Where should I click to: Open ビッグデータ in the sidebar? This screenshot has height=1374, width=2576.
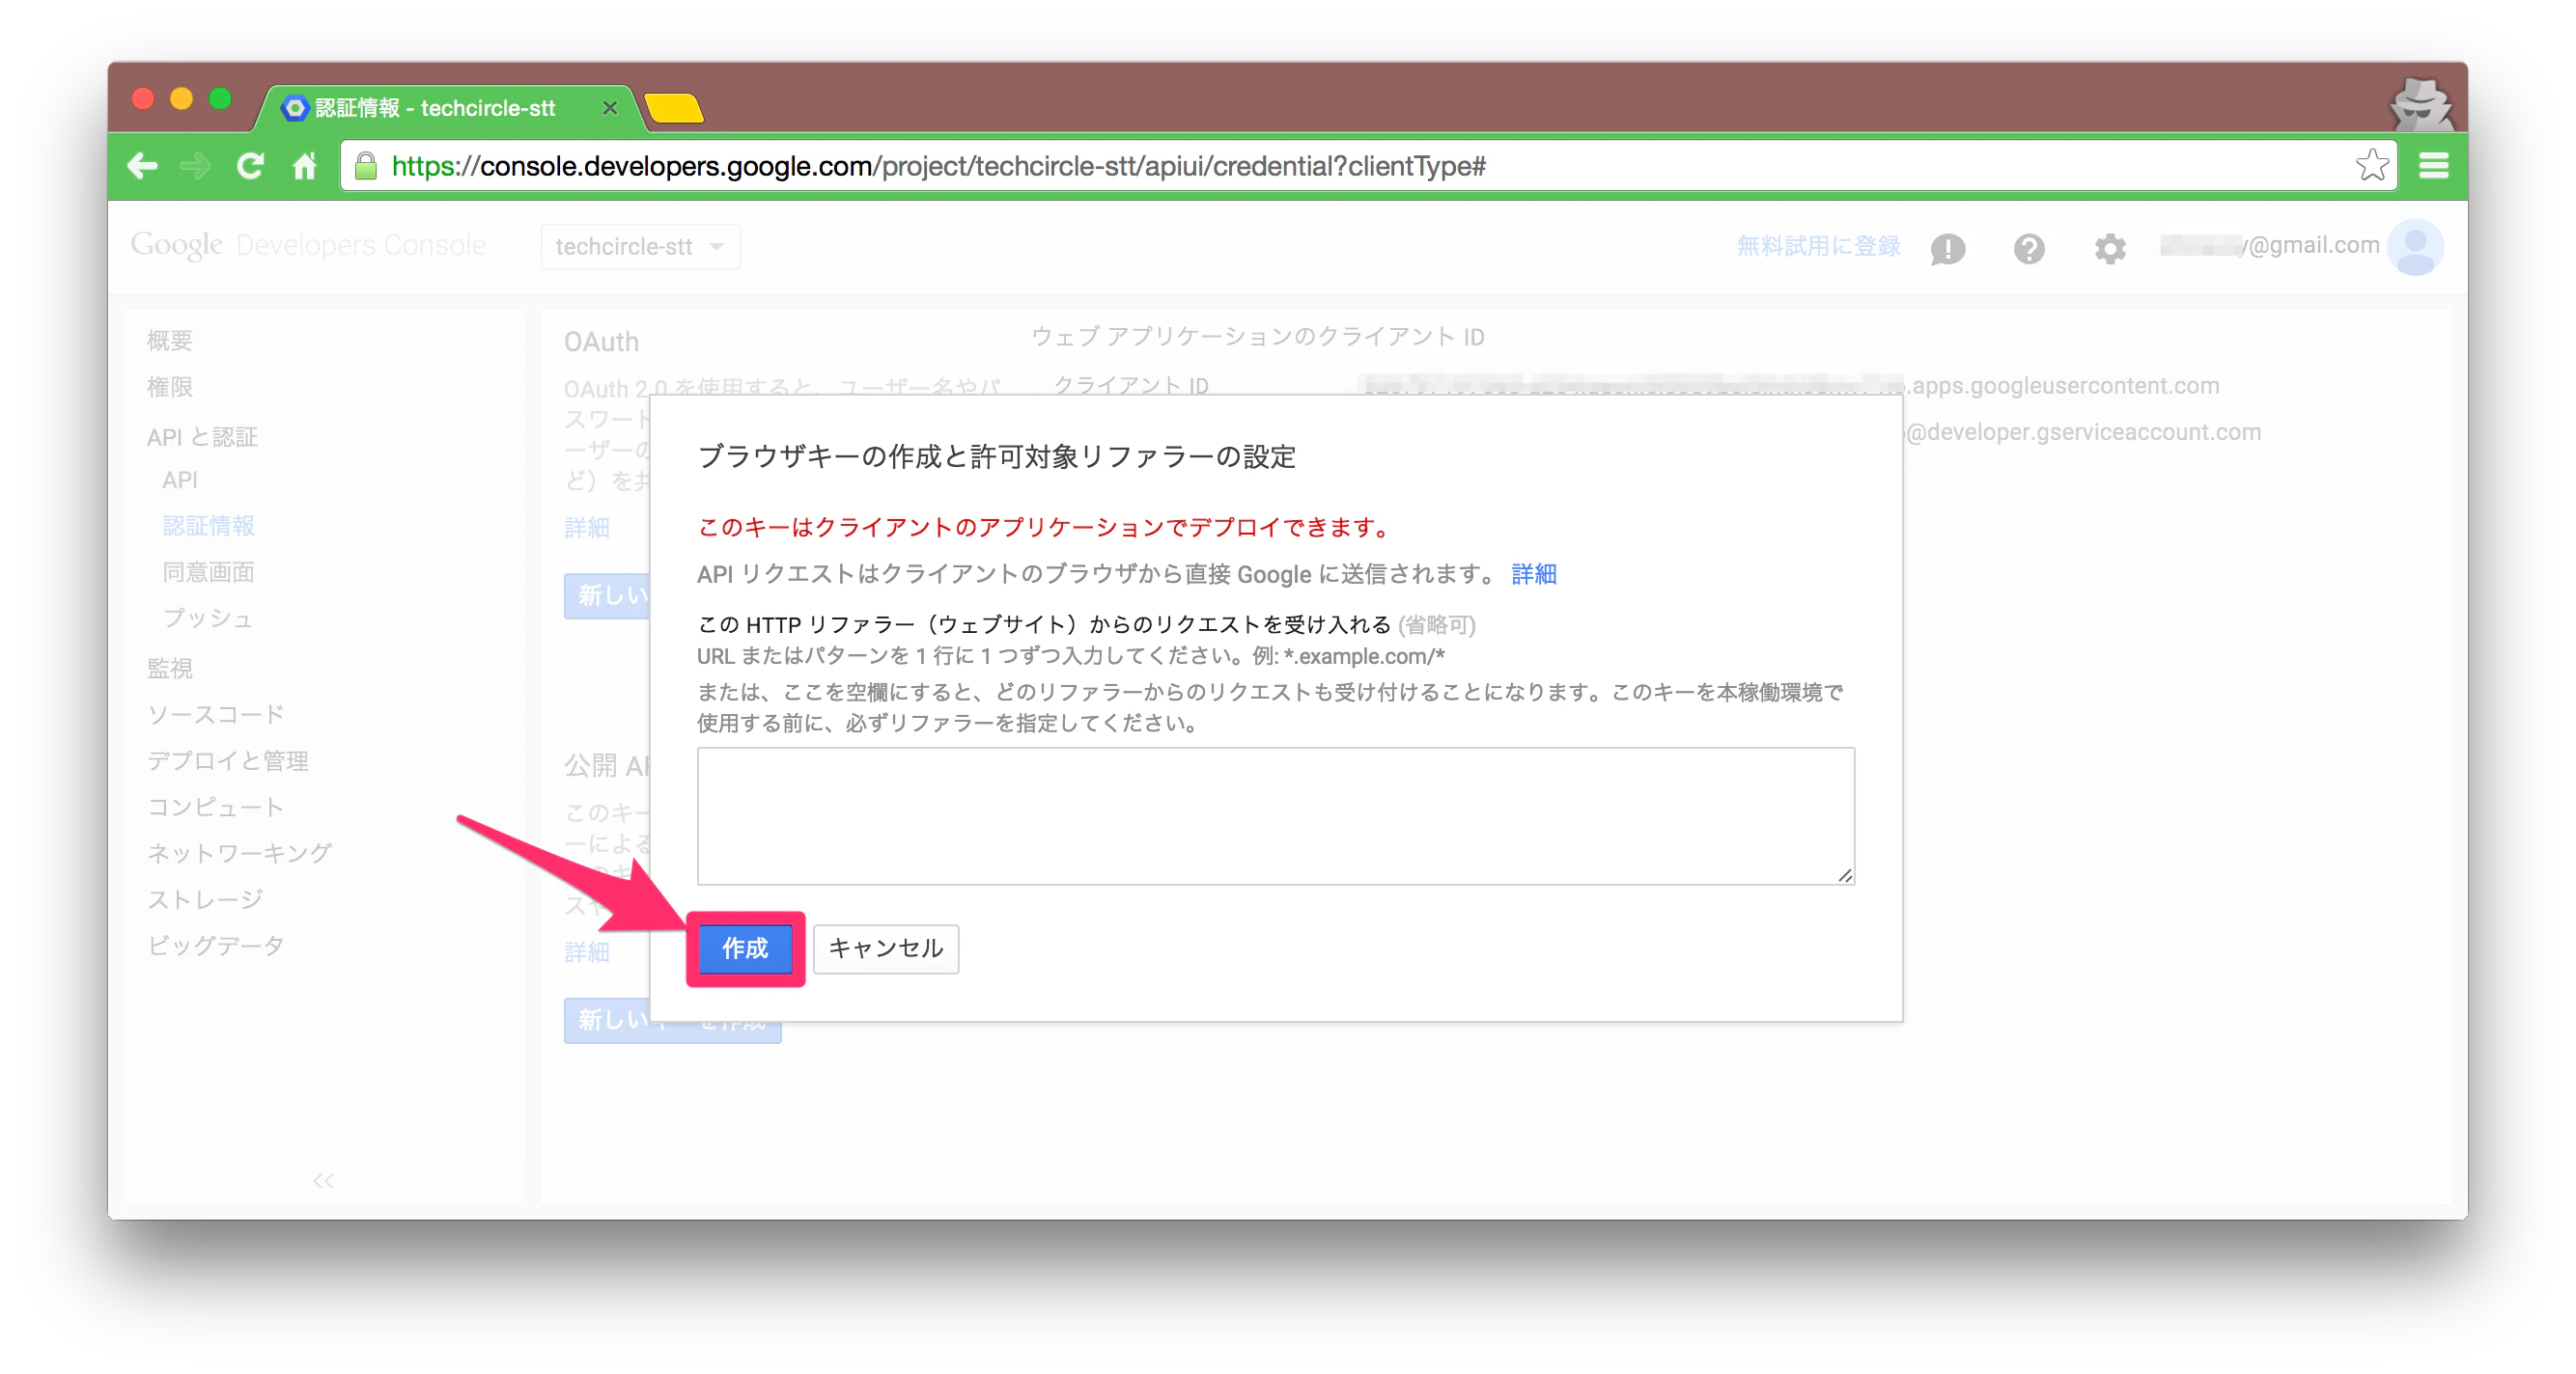[x=215, y=947]
